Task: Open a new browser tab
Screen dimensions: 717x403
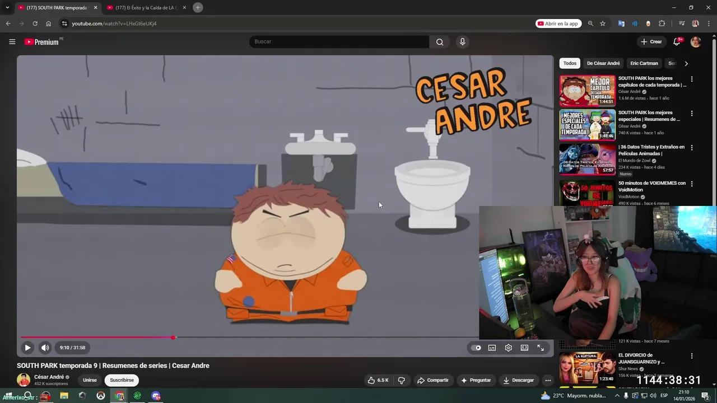Action: [198, 7]
